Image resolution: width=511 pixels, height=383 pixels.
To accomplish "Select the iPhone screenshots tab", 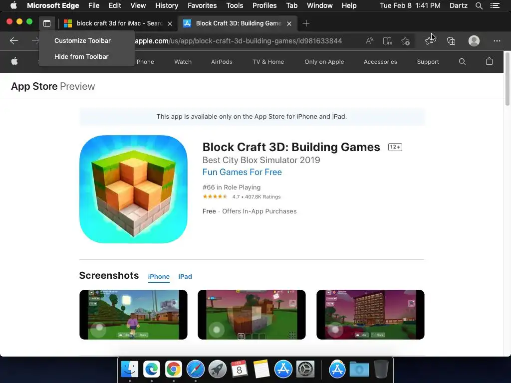I will (x=159, y=276).
